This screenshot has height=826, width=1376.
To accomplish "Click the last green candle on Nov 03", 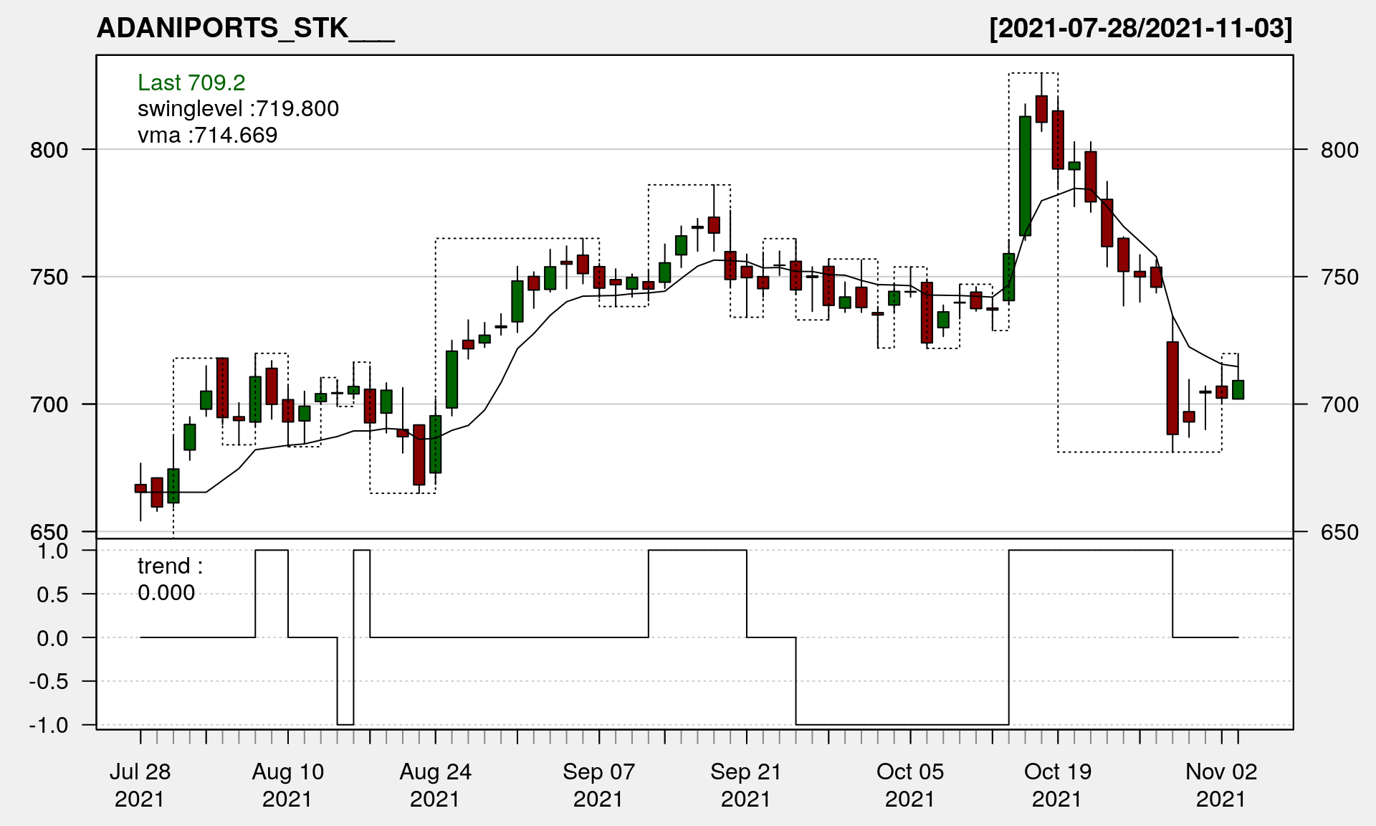I will (1238, 389).
